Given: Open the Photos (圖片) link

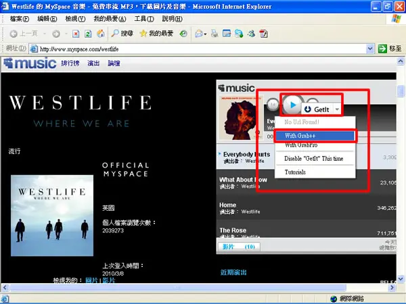Looking at the screenshot, I should tap(91, 280).
